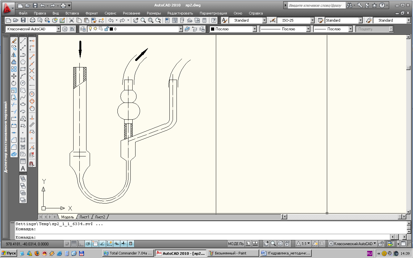The image size is (413, 258).
Task: Pick the Snap to Endpoint icon
Action: click(x=32, y=56)
